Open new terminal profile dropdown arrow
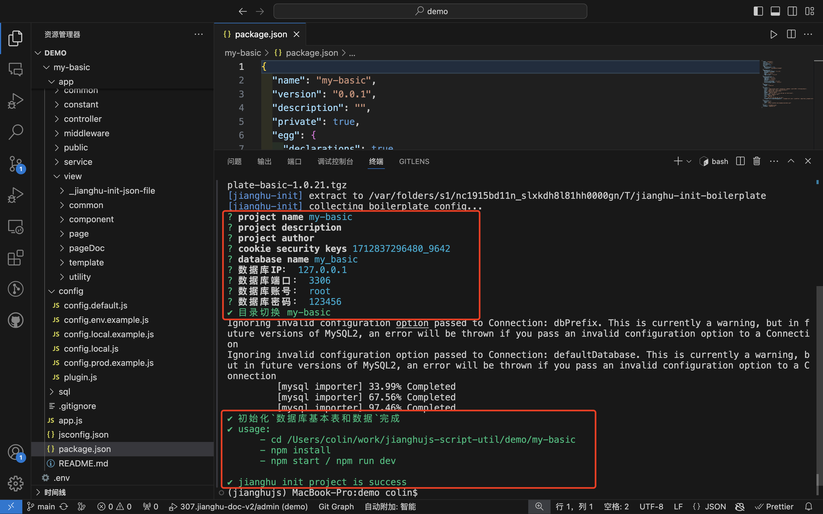 [689, 162]
